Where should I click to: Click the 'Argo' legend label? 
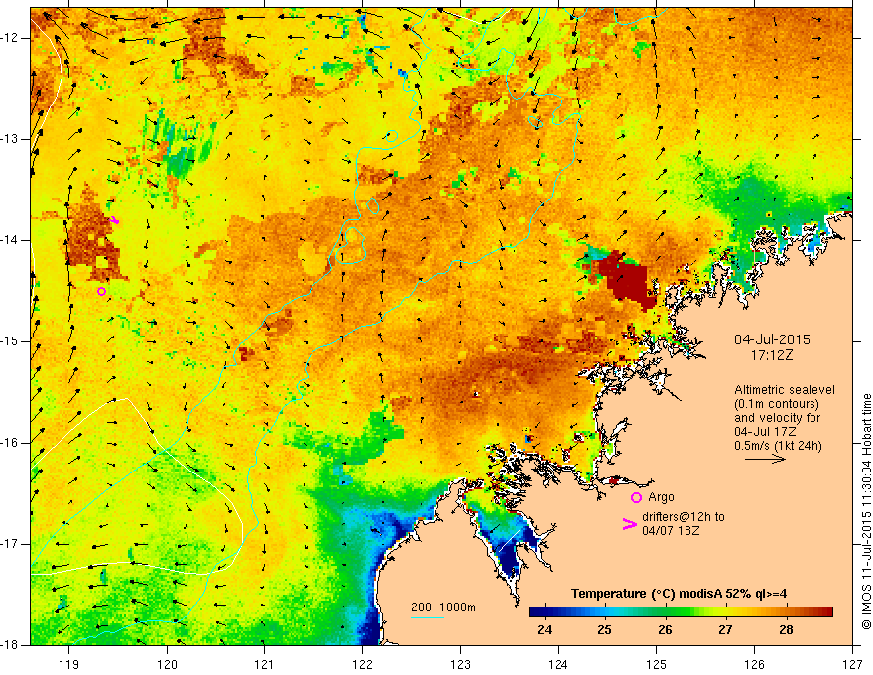661,496
